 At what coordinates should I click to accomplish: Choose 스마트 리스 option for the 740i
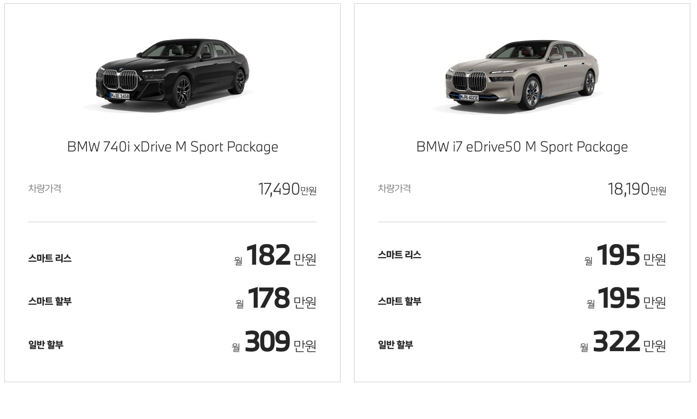pos(50,258)
